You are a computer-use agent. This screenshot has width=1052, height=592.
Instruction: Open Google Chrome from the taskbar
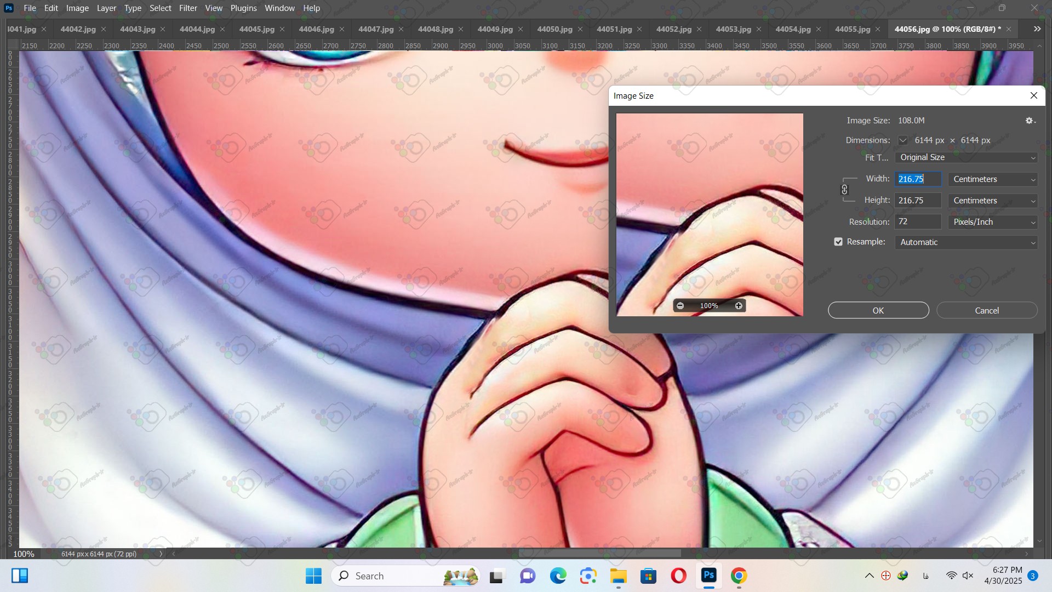click(739, 576)
